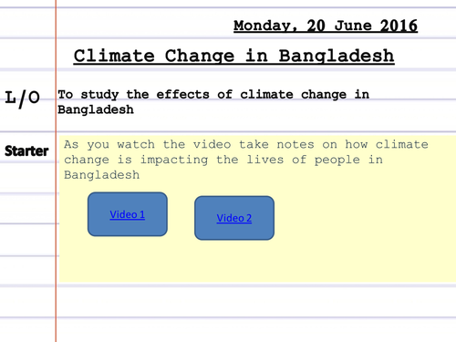This screenshot has width=456, height=342.
Task: Click Bangladesh inside the yellow starter box
Action: coord(102,175)
